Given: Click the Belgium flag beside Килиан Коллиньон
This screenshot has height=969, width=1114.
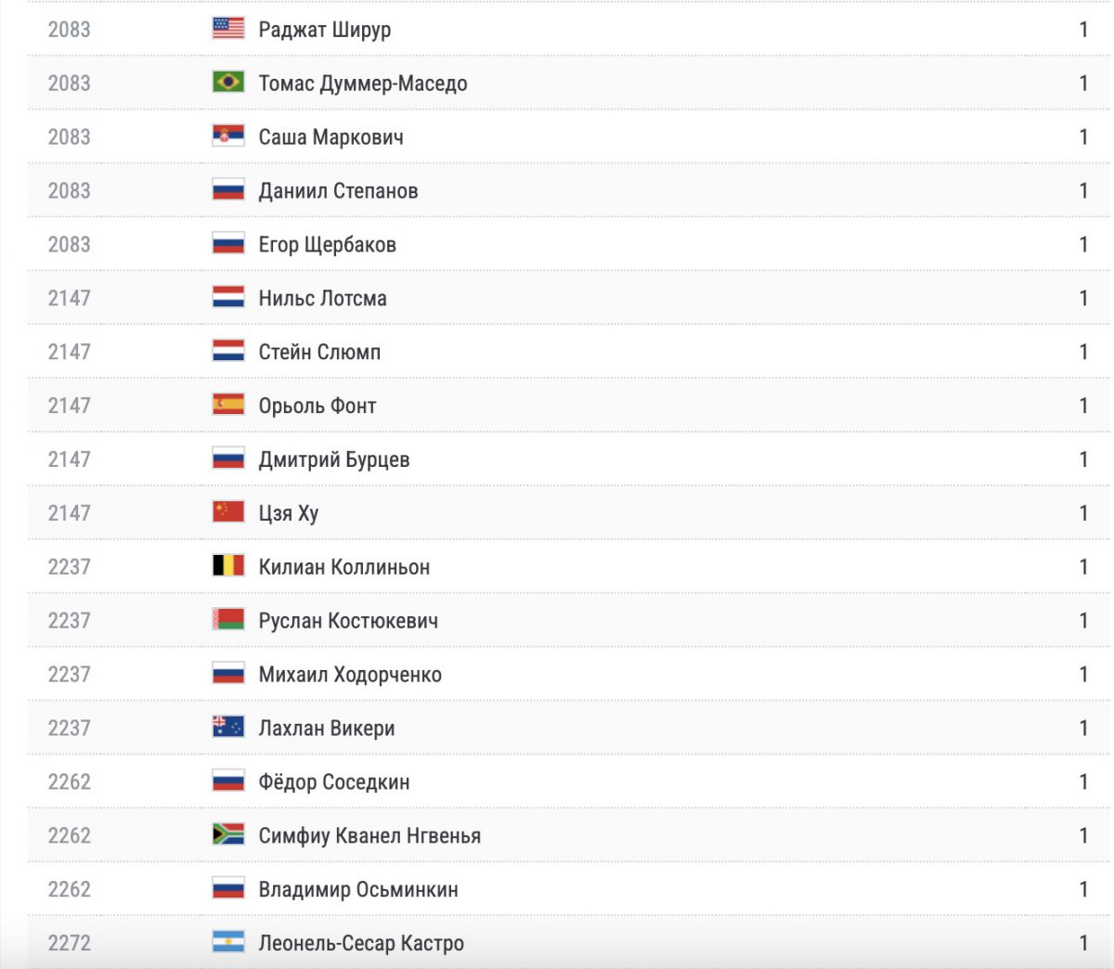Looking at the screenshot, I should 228,566.
